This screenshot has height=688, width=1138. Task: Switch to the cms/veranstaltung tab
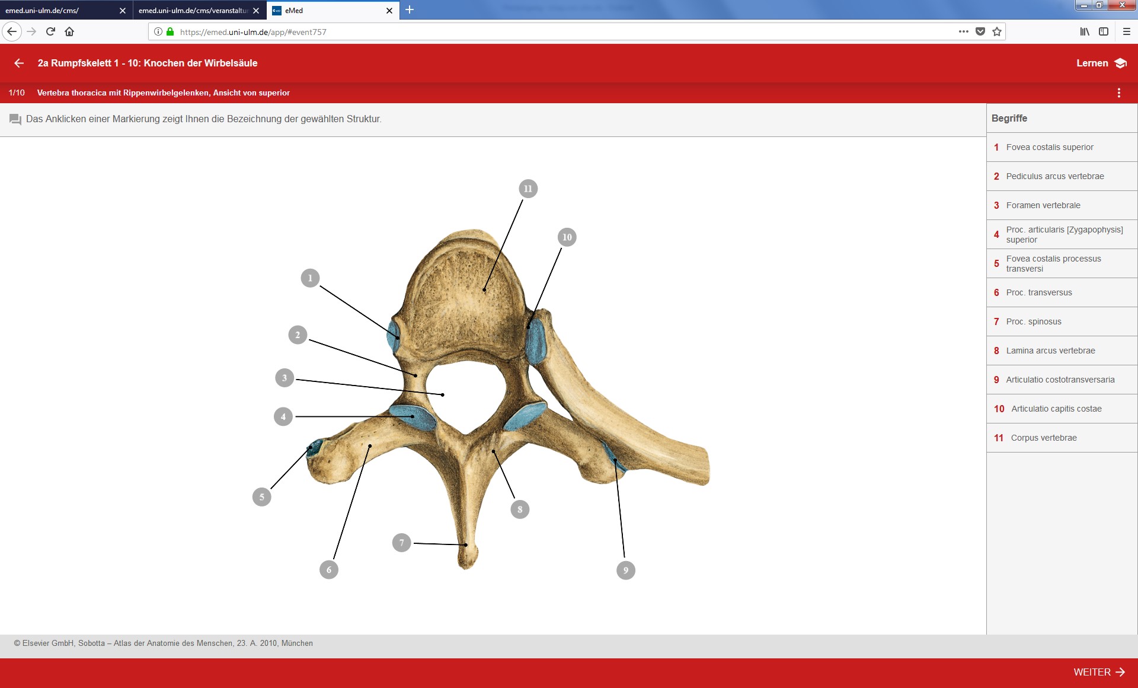coord(199,10)
